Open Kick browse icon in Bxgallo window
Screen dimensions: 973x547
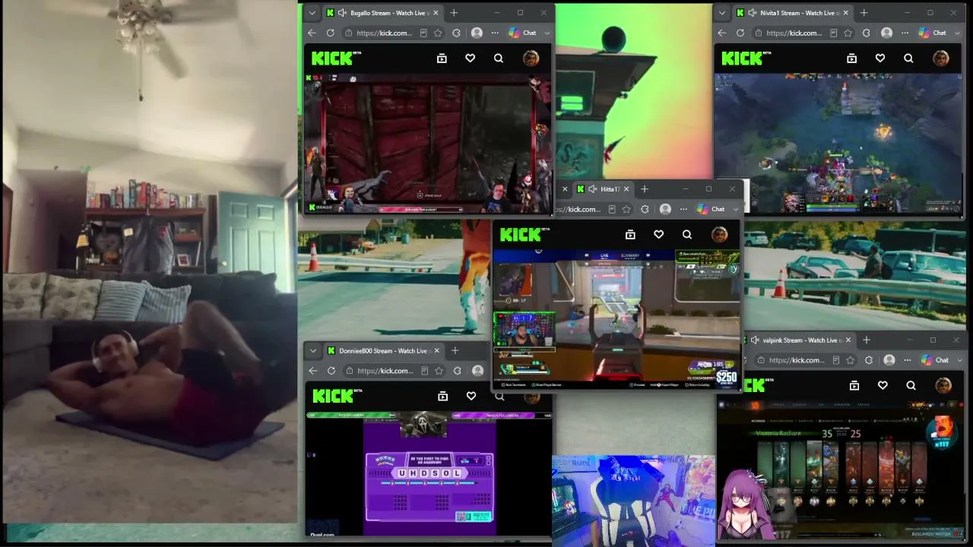pyautogui.click(x=442, y=58)
